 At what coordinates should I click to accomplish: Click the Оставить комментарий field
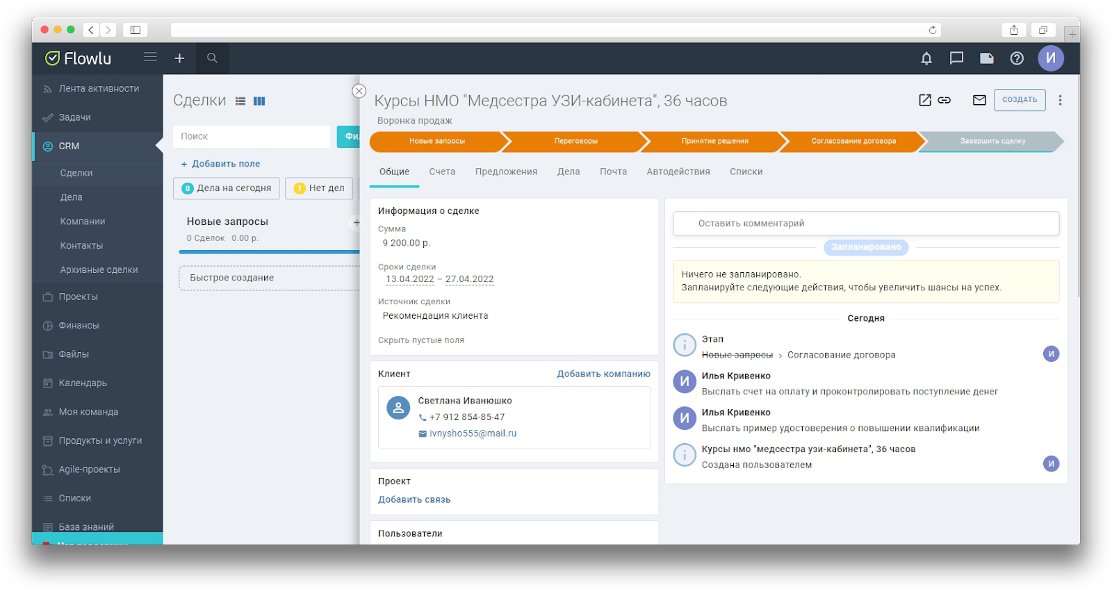click(x=866, y=224)
